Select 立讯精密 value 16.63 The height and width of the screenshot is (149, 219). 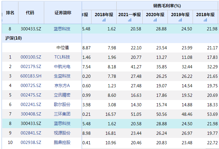[136, 95]
